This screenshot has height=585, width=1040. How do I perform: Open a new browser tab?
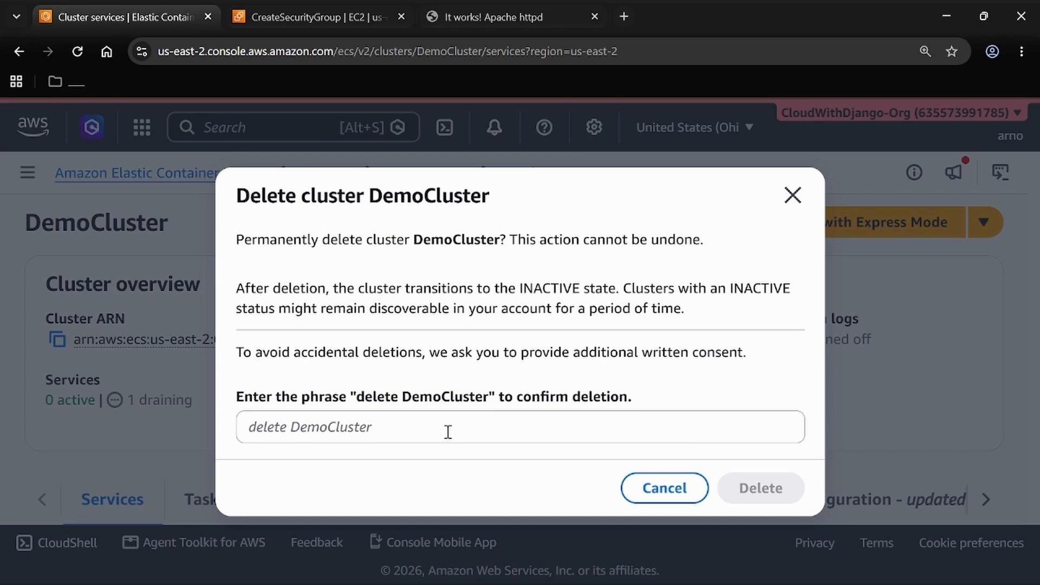tap(623, 17)
